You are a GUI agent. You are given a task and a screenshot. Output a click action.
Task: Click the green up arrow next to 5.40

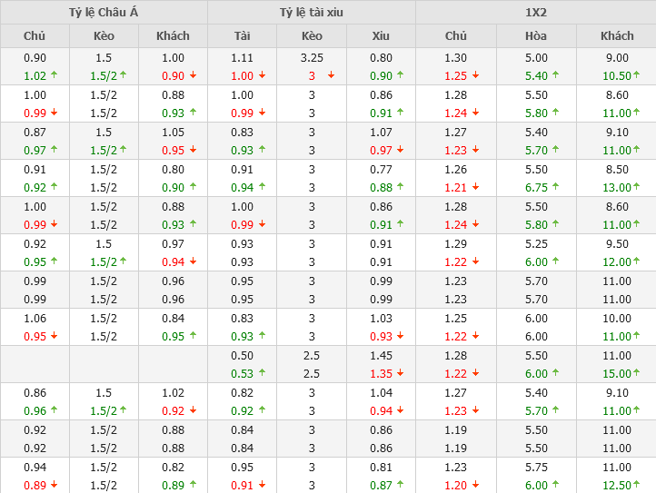[x=556, y=76]
